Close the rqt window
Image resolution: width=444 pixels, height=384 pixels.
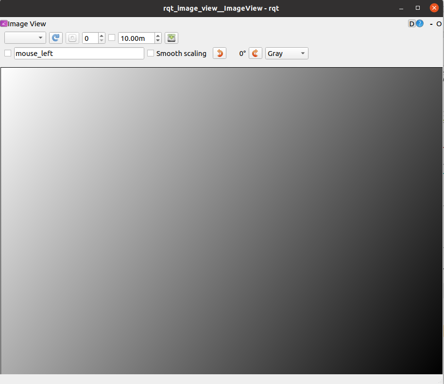(434, 8)
